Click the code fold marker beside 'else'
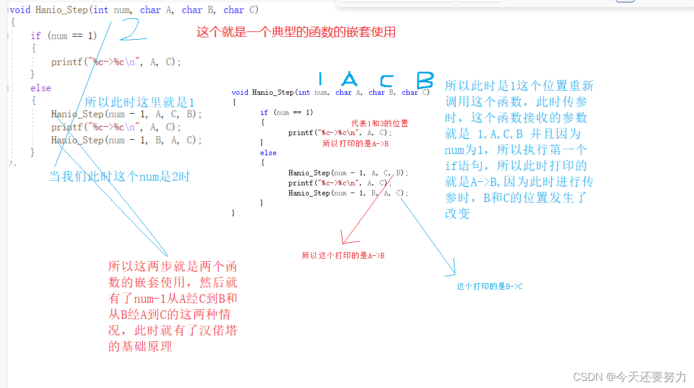694x388 pixels. (x=8, y=88)
